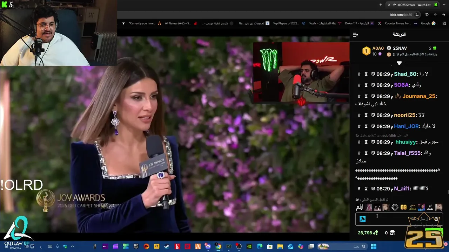Open Epic Games Launcher from taskbar

pos(136,246)
